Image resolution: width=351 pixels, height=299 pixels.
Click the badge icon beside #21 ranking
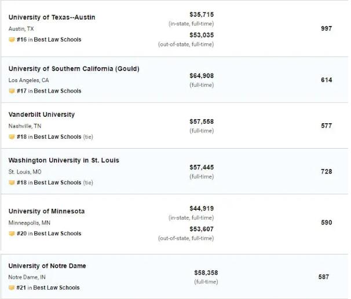coord(12,287)
